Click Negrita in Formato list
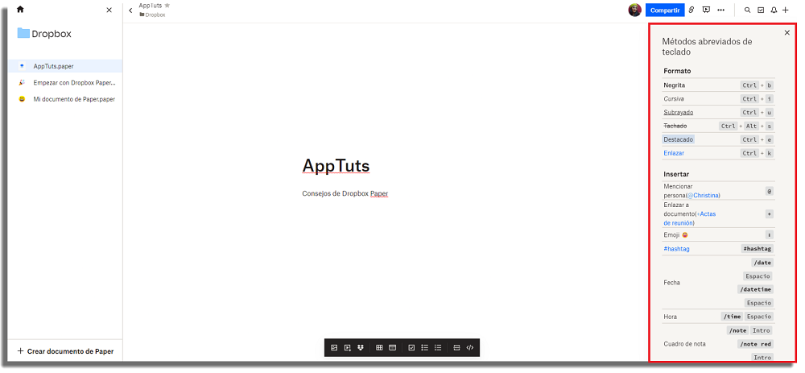805x373 pixels. [674, 85]
